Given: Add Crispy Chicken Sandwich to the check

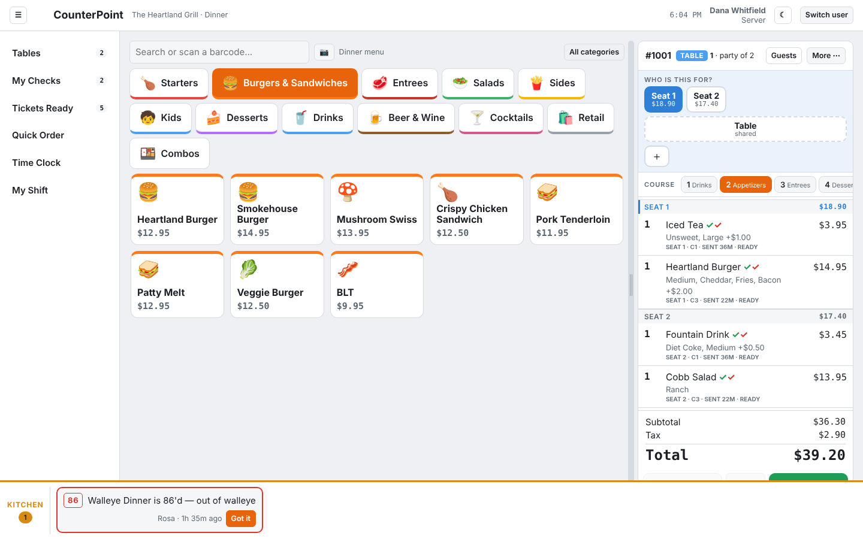Looking at the screenshot, I should (x=476, y=210).
